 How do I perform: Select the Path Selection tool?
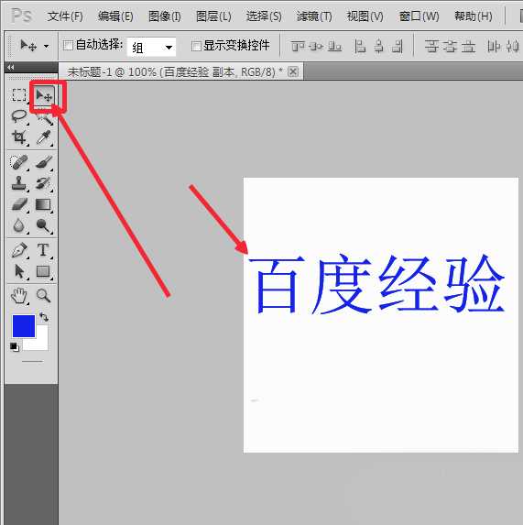click(x=19, y=271)
